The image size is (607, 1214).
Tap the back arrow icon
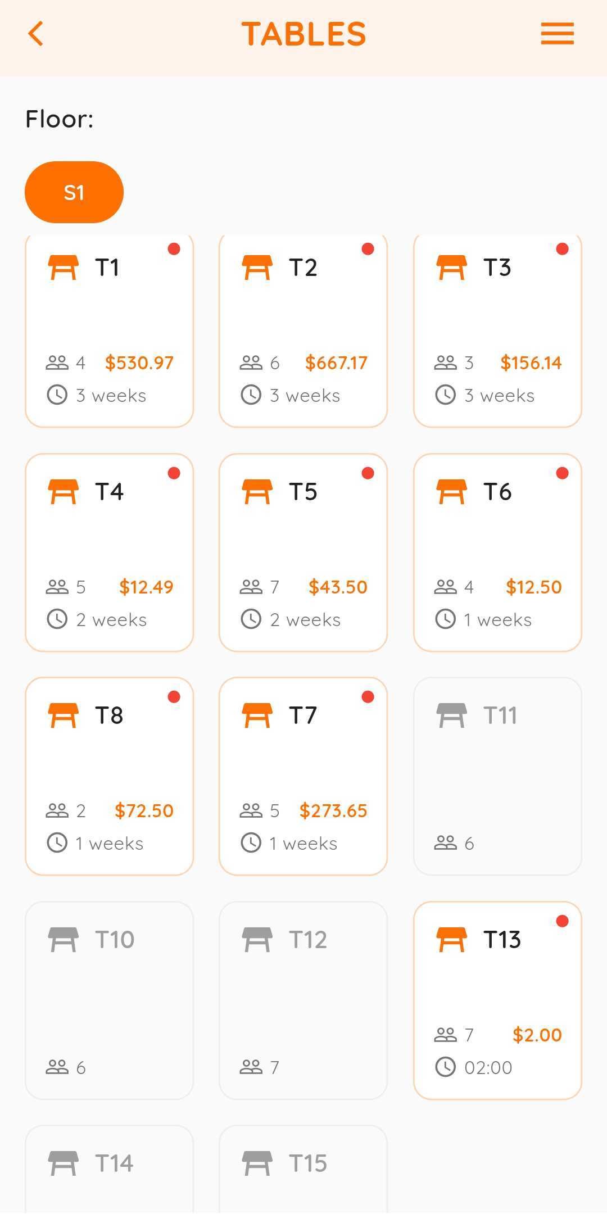(36, 34)
